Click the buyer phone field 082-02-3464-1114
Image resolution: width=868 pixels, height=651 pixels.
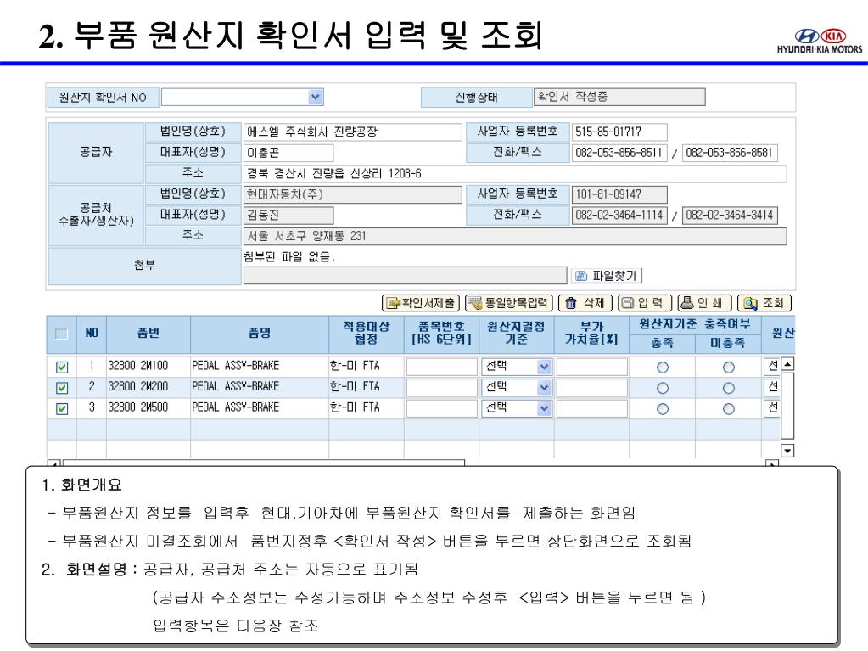[619, 216]
